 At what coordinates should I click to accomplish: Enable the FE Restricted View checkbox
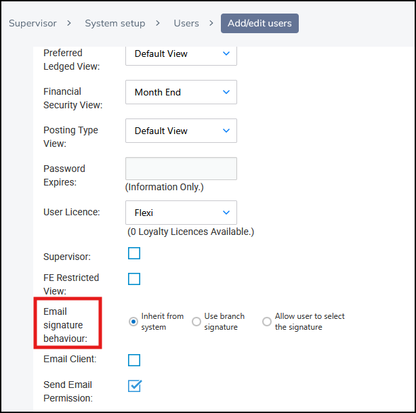point(134,279)
